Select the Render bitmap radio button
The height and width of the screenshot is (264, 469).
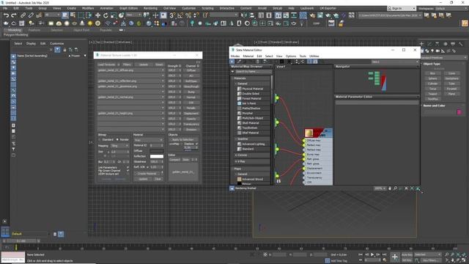coord(117,139)
